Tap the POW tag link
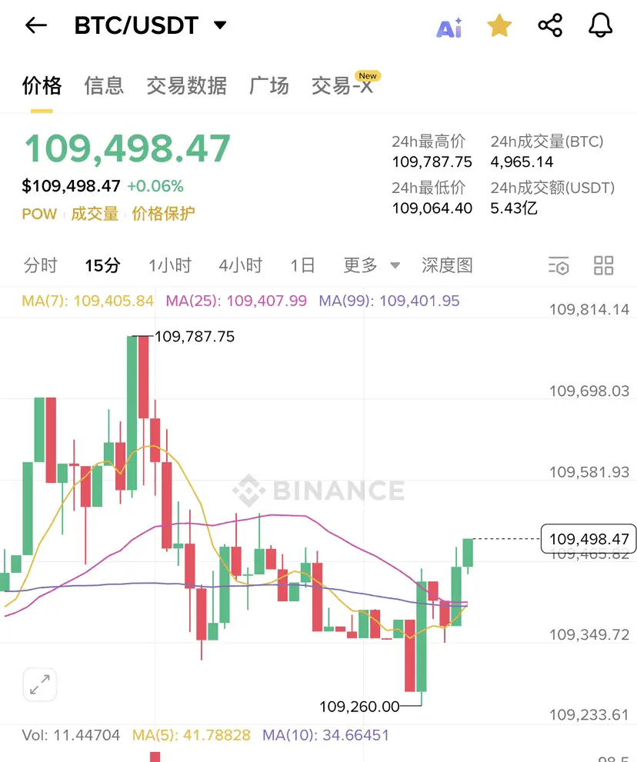The image size is (637, 762). 39,214
